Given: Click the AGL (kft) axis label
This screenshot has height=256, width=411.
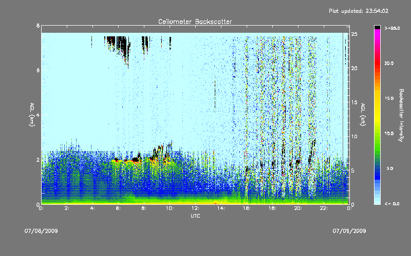Looking at the screenshot, I should [x=363, y=115].
